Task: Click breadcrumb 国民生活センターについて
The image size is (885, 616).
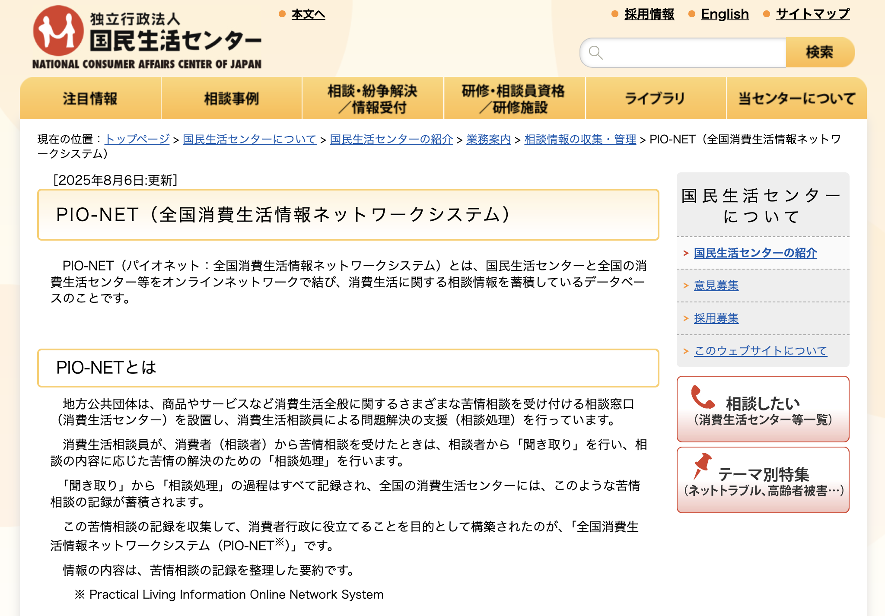Action: [250, 139]
